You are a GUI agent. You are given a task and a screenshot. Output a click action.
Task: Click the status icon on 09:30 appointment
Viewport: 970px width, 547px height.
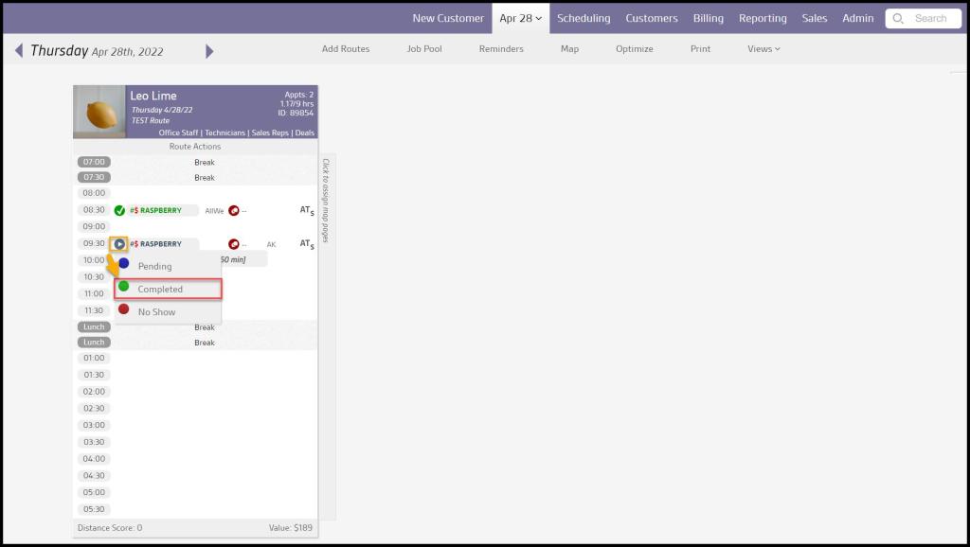click(x=119, y=244)
